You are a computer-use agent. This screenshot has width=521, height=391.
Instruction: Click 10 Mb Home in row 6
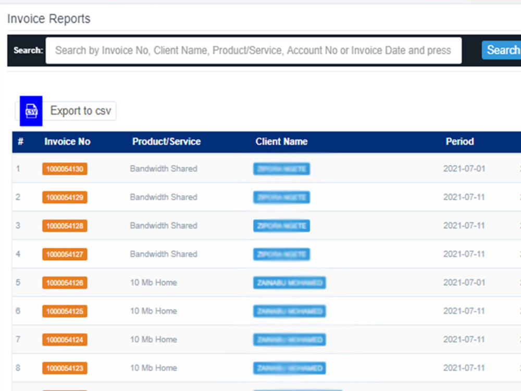pyautogui.click(x=154, y=311)
